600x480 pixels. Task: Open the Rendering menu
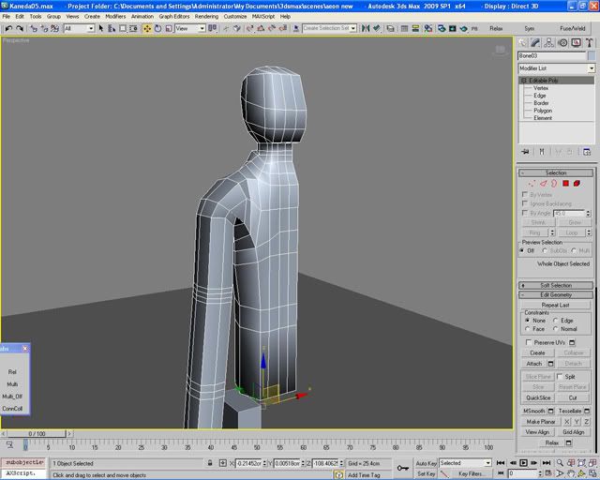point(206,17)
